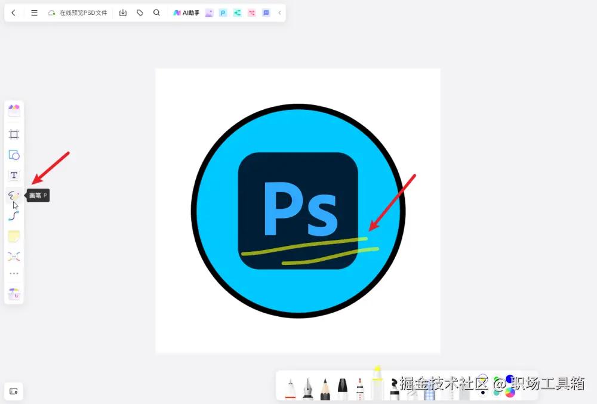Select the Frame tool
The image size is (597, 404).
coord(14,134)
